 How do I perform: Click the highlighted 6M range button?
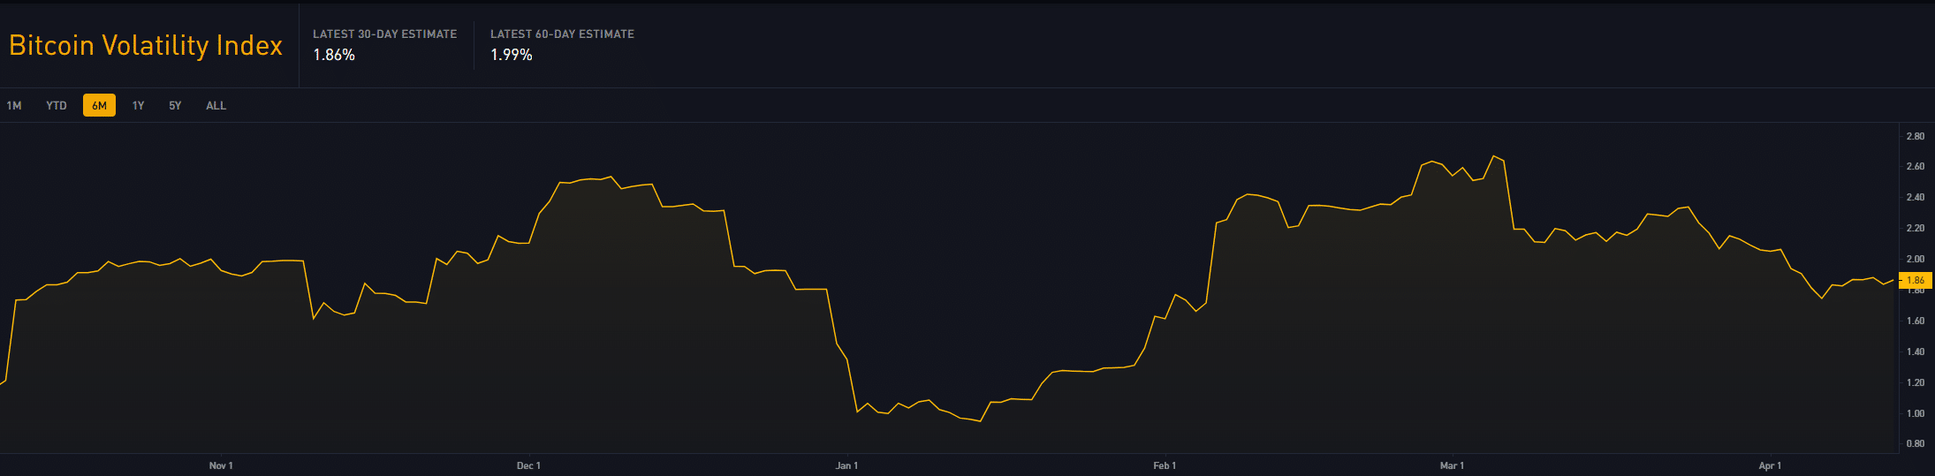[x=99, y=106]
